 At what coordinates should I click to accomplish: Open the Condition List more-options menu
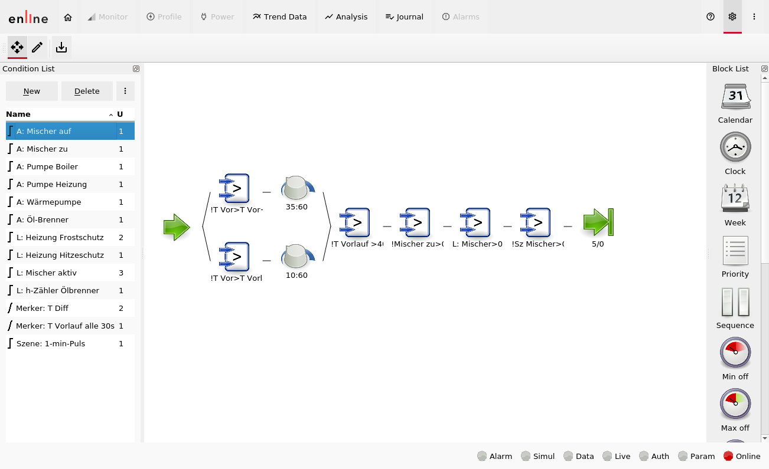[x=125, y=91]
